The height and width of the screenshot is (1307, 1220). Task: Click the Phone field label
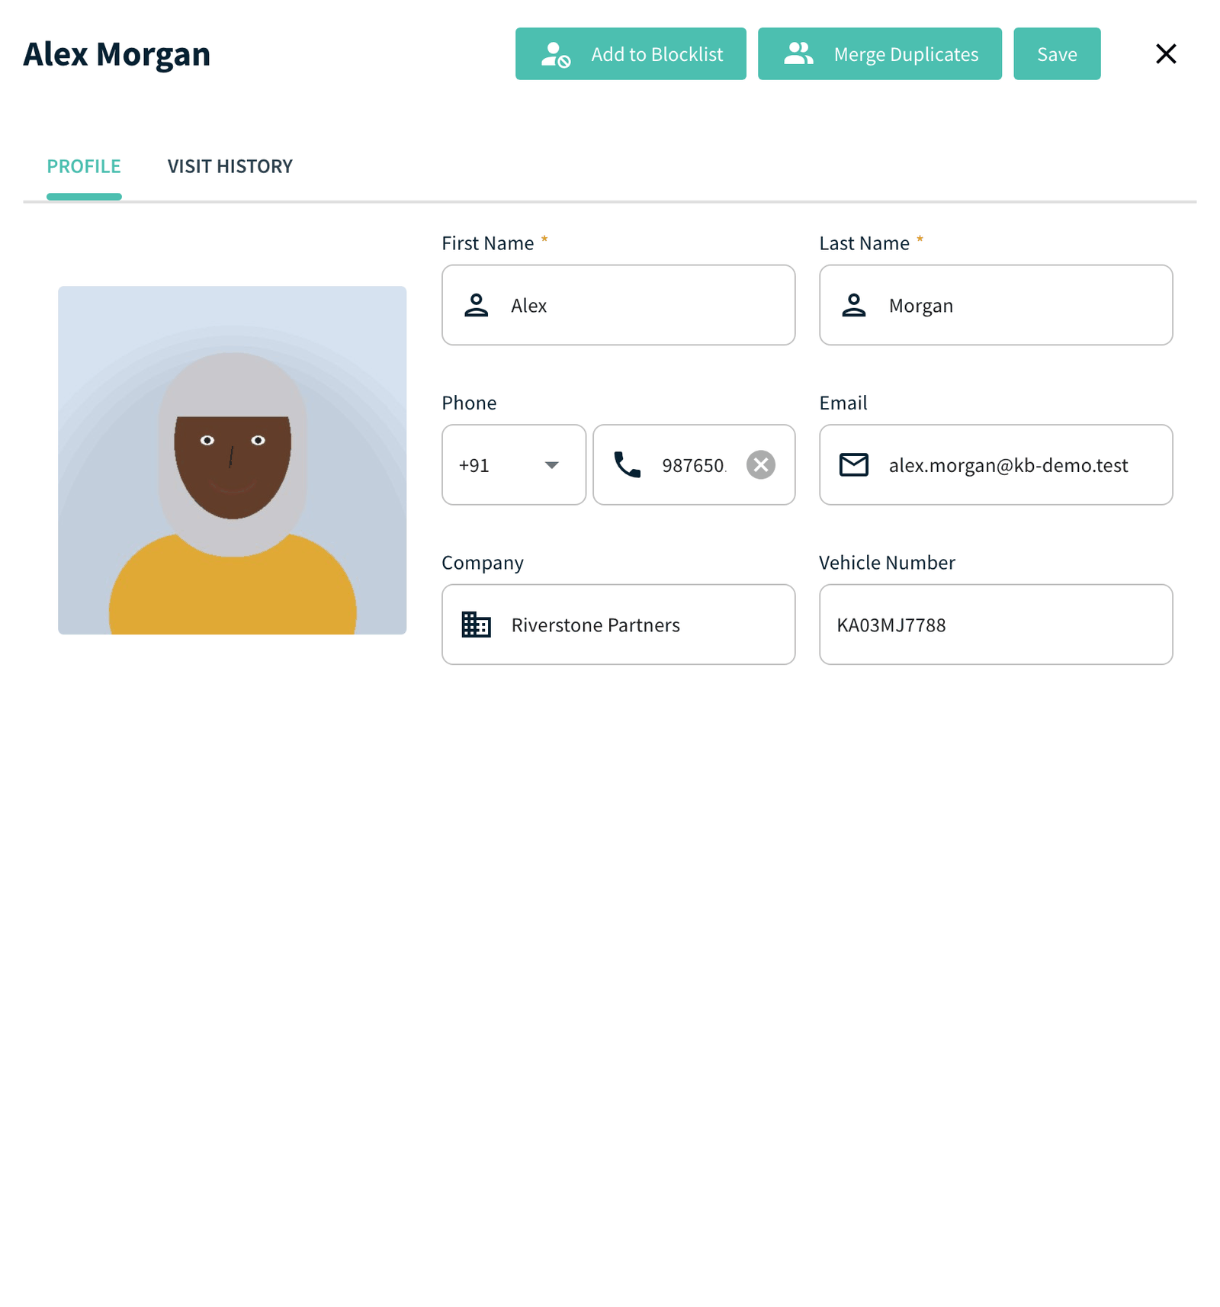[469, 403]
